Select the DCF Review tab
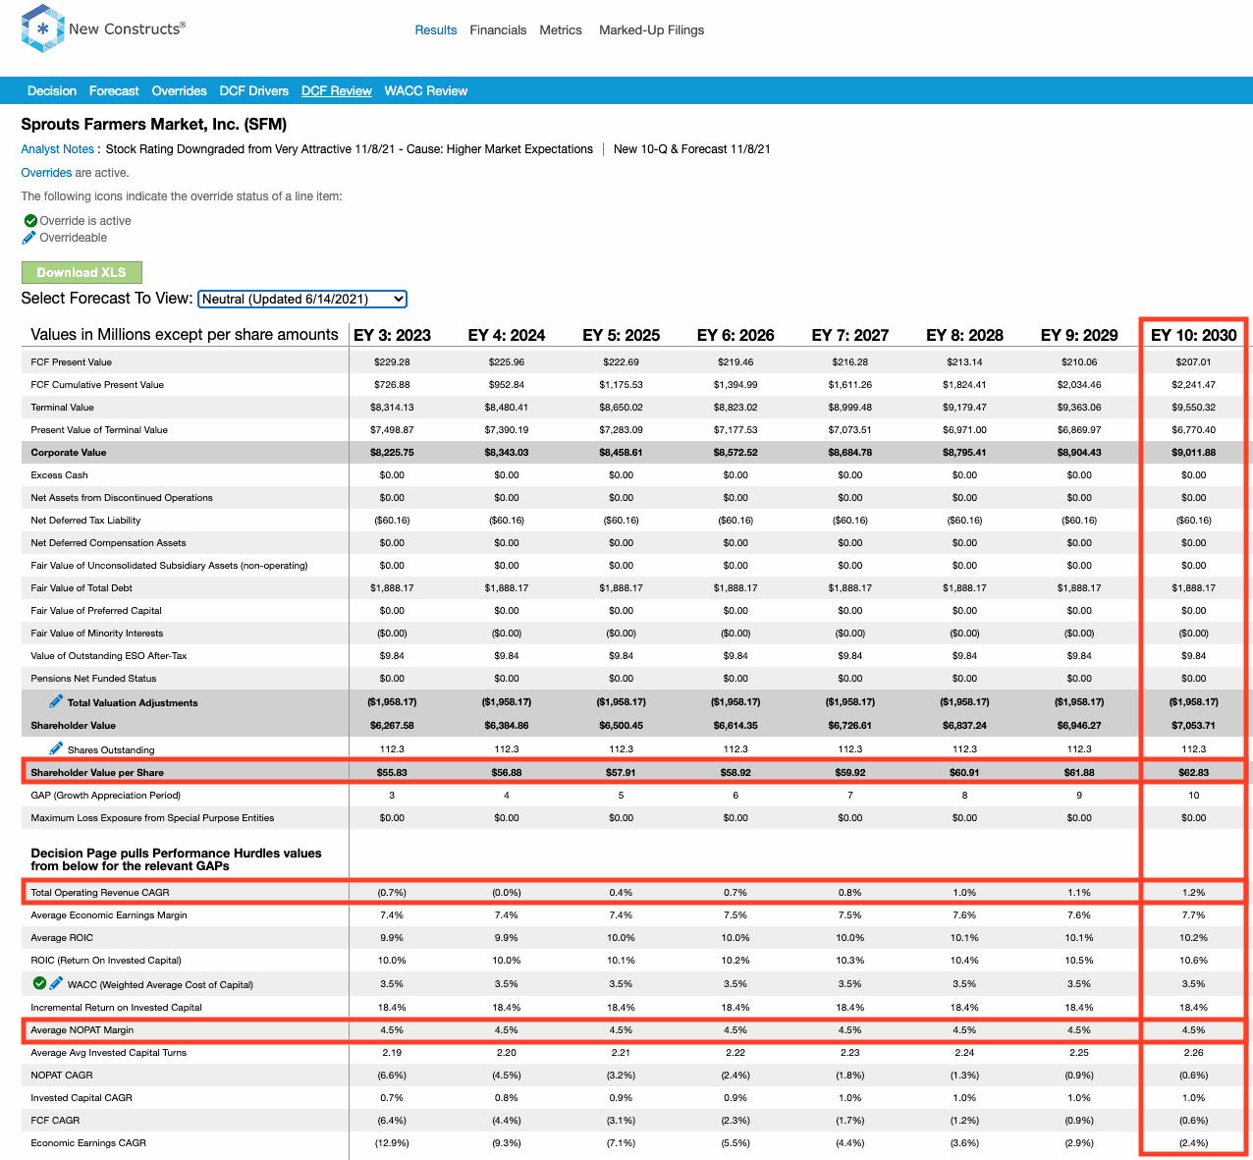This screenshot has height=1160, width=1253. tap(337, 90)
